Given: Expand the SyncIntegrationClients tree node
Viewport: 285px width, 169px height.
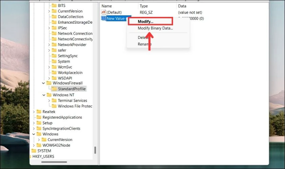Looking at the screenshot, I should pos(34,128).
